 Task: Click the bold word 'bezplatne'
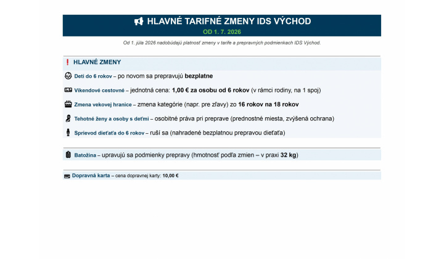tap(199, 76)
